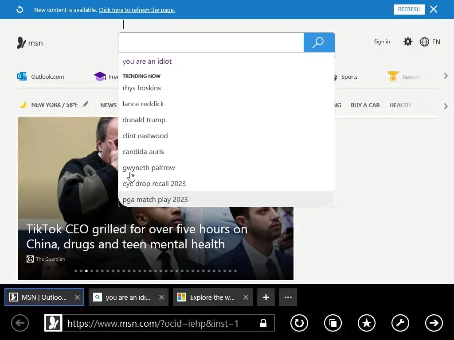Image resolution: width=454 pixels, height=340 pixels.
Task: Click 'Click here to refresh the page' link
Action: point(137,10)
